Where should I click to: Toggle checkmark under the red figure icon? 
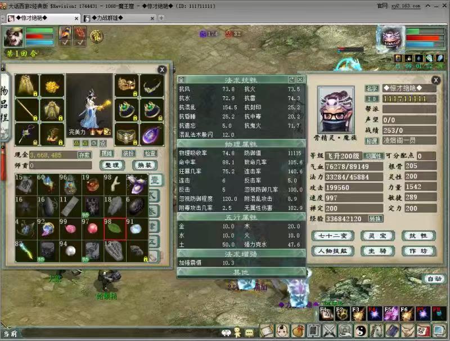pyautogui.click(x=80, y=43)
